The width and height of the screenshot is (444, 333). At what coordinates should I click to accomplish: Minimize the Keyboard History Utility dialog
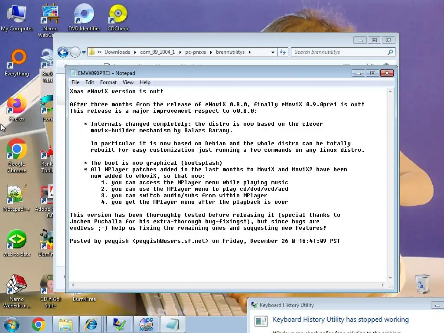(x=437, y=305)
